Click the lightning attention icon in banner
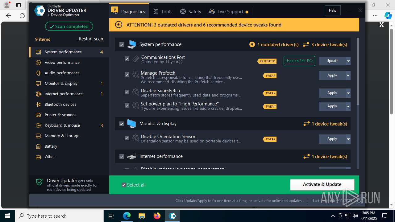 (x=118, y=25)
